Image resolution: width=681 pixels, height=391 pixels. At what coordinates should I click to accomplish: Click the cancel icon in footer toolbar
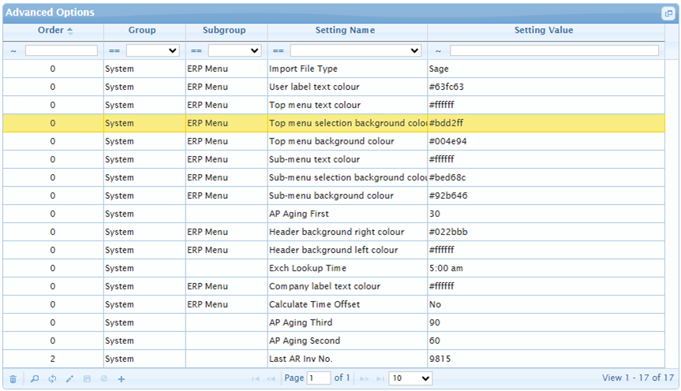(104, 379)
